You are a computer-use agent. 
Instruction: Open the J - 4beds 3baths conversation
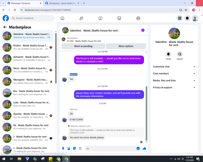(x=28, y=138)
